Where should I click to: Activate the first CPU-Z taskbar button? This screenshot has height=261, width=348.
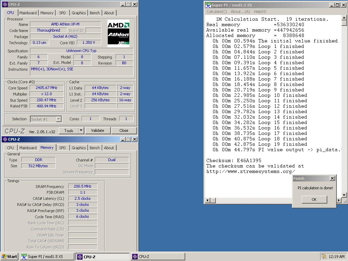103,257
